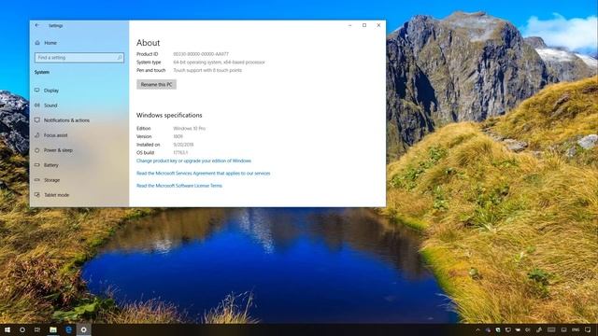Open Display settings in the sidebar
598x336 pixels.
pyautogui.click(x=47, y=91)
